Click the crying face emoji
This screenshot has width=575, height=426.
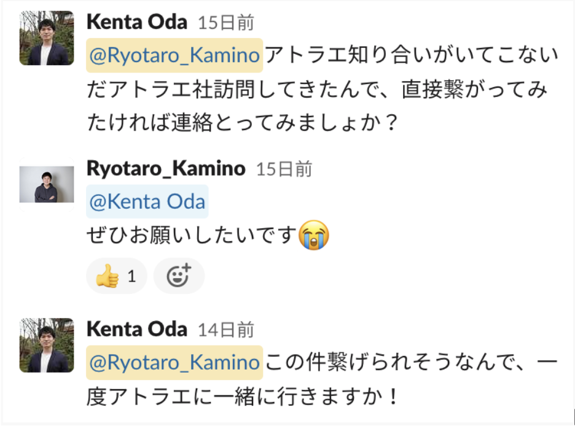pyautogui.click(x=314, y=236)
